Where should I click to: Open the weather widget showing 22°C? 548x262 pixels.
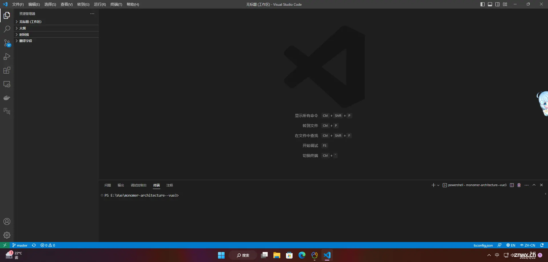[x=14, y=255]
